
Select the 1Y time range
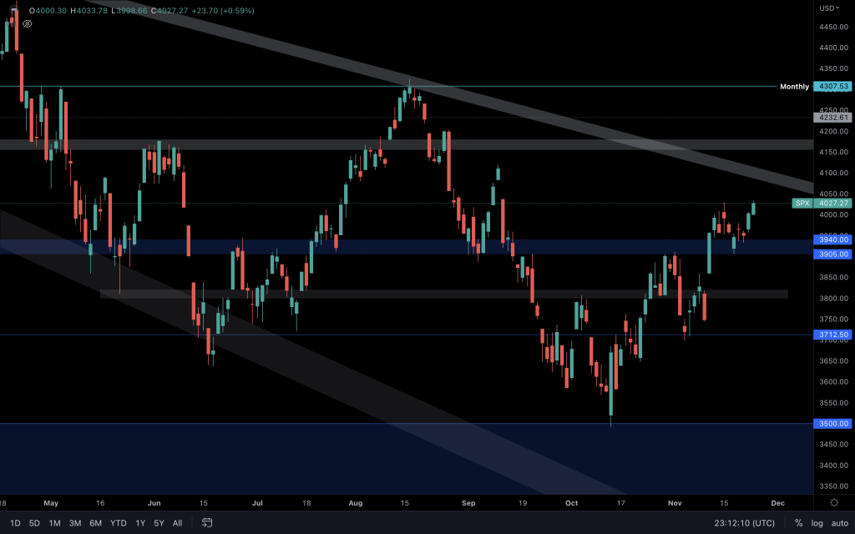tap(140, 523)
